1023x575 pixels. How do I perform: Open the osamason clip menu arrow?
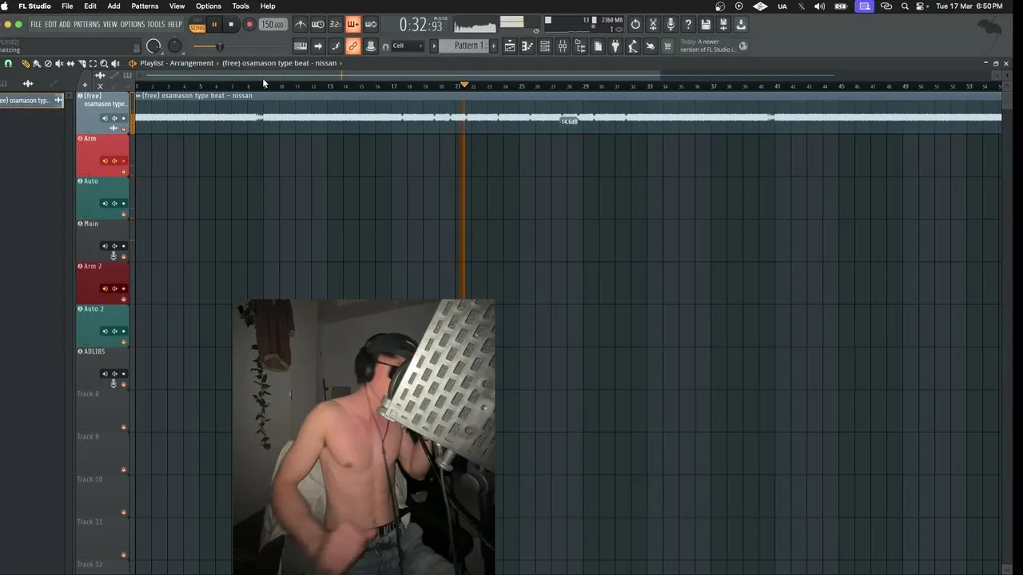(137, 96)
